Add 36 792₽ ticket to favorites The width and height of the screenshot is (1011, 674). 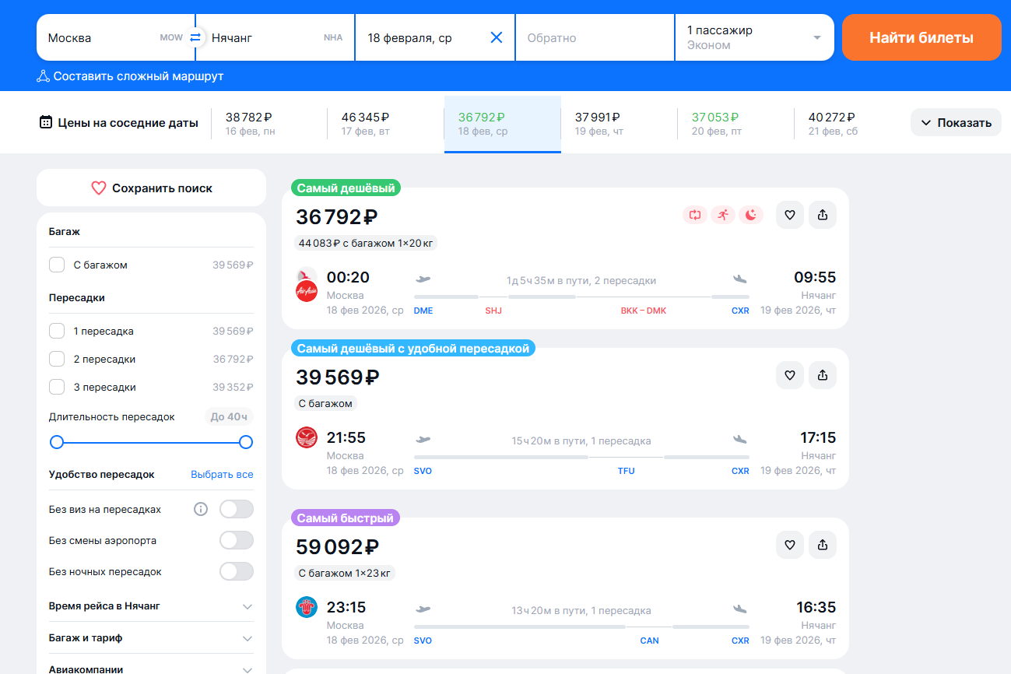(x=789, y=215)
